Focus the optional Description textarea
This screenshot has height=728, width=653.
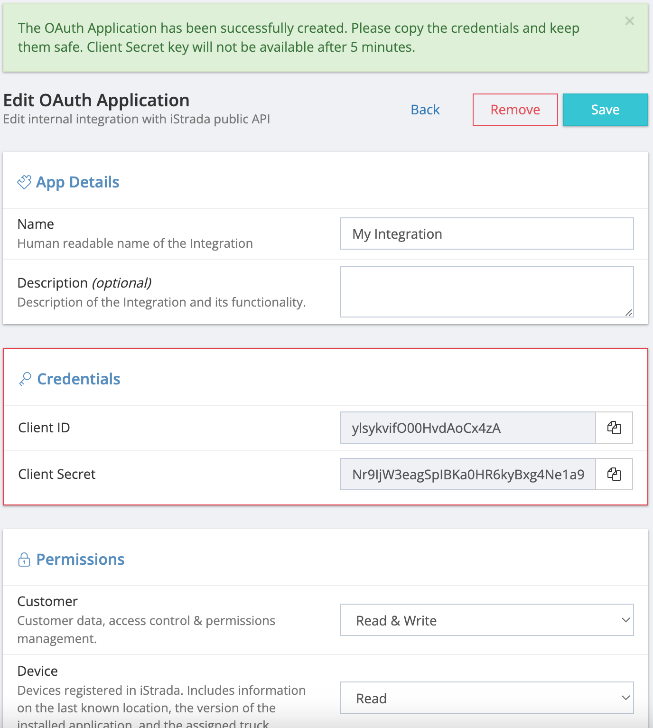486,291
